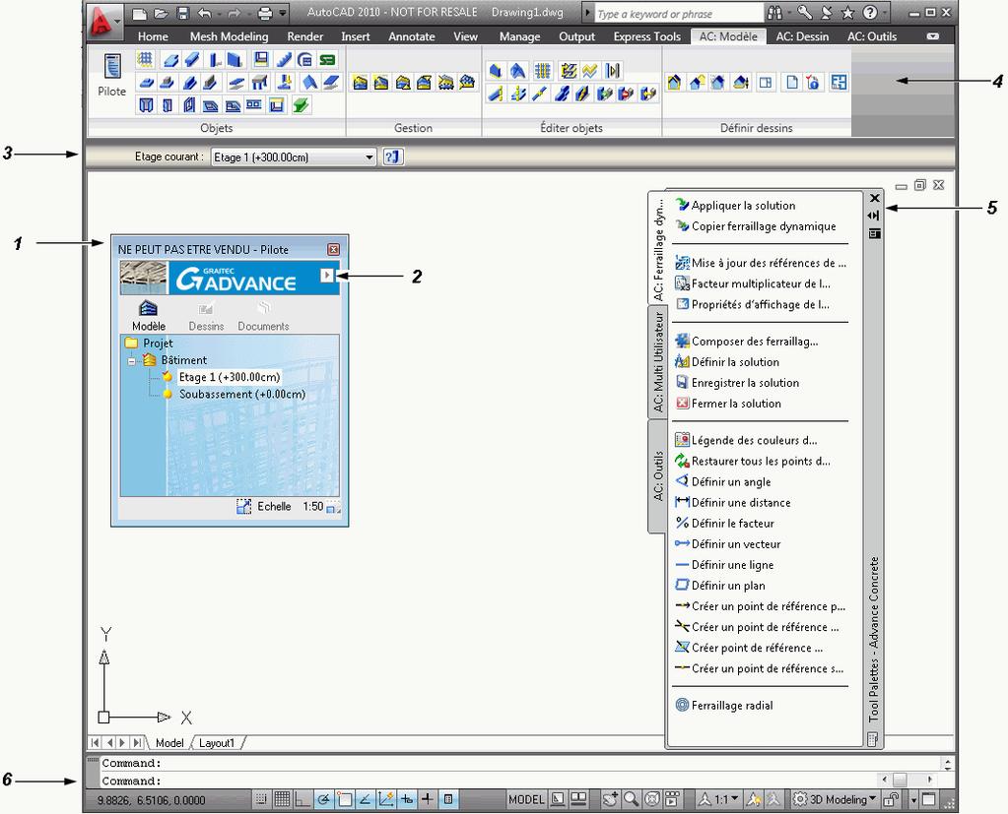Toggle Polar Tracking in the status bar
This screenshot has width=1008, height=814.
tap(323, 799)
